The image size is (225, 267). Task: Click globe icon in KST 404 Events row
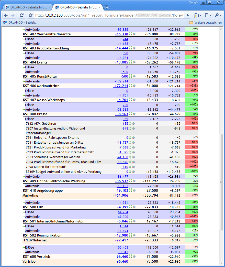[x=134, y=62]
